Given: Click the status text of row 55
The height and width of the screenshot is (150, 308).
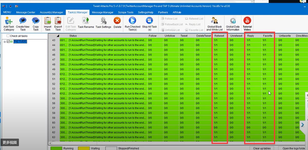Looking at the screenshot, I should coord(107,99).
